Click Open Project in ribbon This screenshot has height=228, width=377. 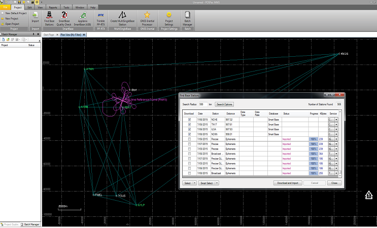pos(10,24)
